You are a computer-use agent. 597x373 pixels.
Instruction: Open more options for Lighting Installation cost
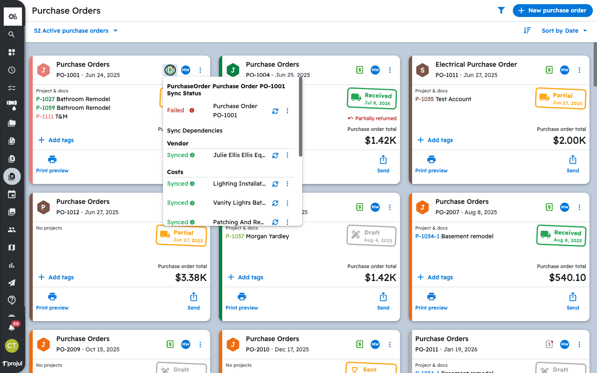[287, 184]
